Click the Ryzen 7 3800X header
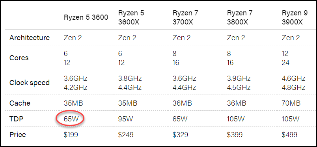 (x=240, y=17)
